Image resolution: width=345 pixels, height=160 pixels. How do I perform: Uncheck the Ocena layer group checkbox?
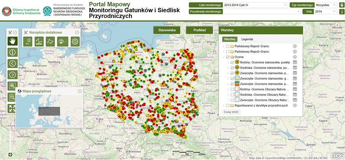click(228, 57)
